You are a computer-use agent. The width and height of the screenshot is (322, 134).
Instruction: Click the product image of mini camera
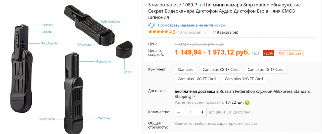pos(70,68)
